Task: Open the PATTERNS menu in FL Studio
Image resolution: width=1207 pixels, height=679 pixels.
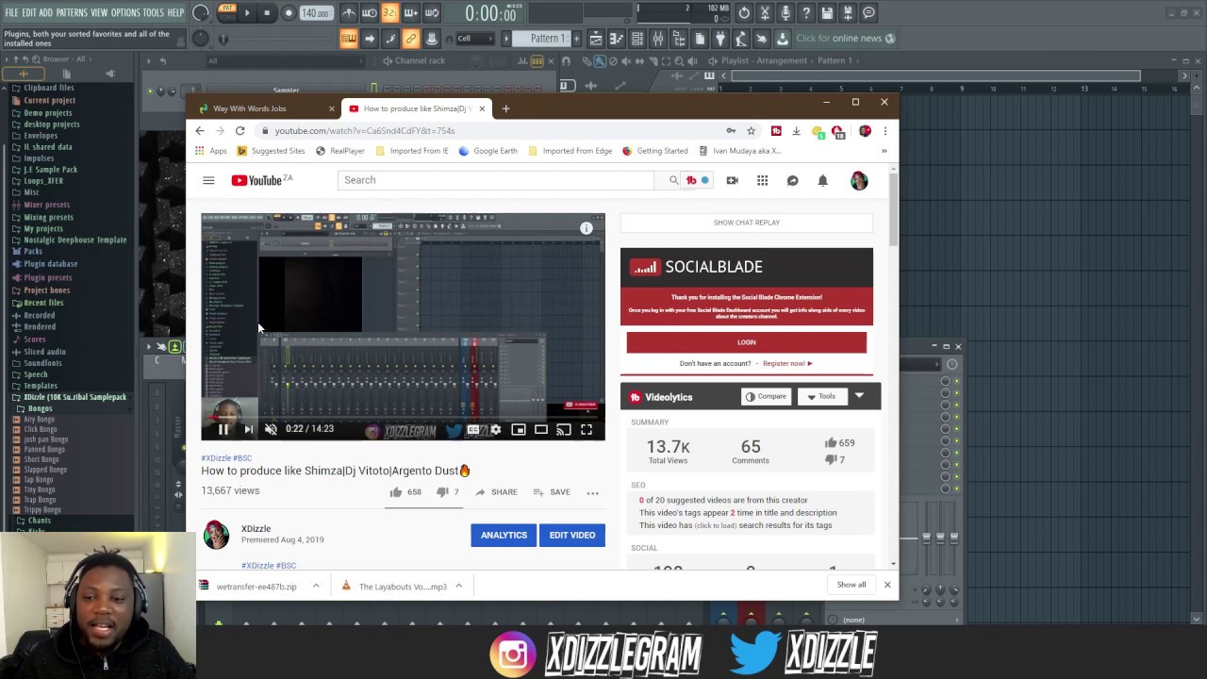Action: click(x=72, y=12)
